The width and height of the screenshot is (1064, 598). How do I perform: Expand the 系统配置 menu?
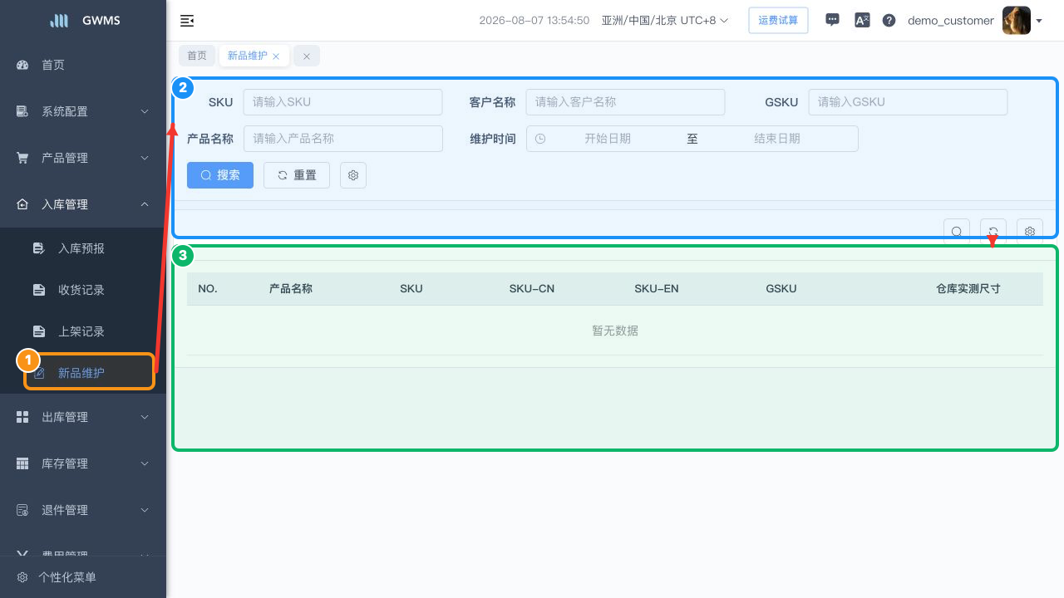click(x=83, y=111)
